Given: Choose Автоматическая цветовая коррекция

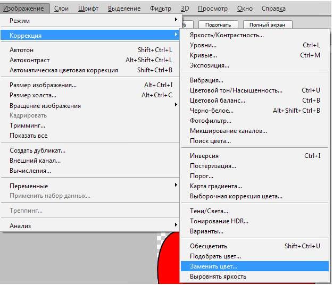Looking at the screenshot, I should click(90, 70).
